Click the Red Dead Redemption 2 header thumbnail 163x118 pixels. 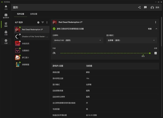click(55, 22)
